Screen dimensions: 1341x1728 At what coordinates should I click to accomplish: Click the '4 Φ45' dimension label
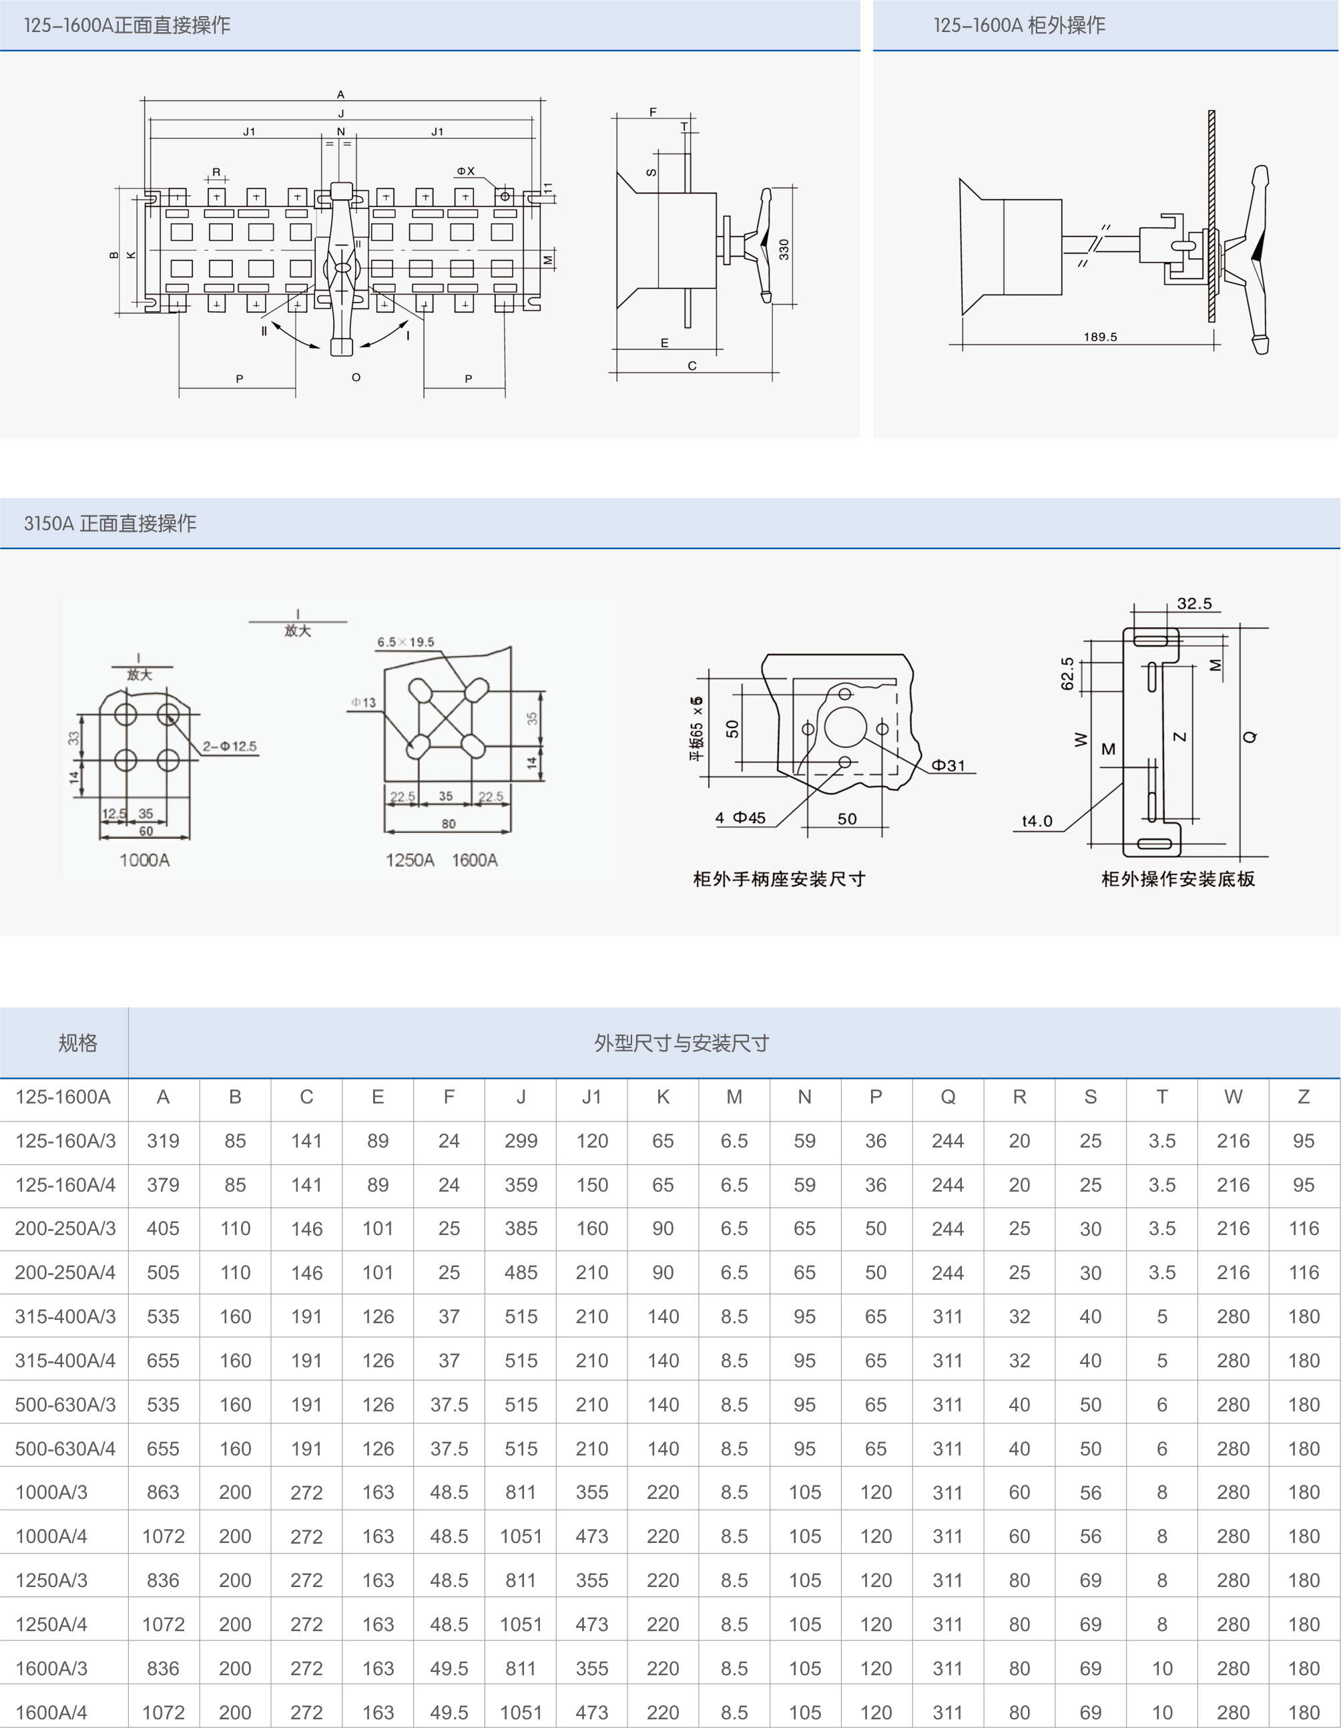coord(741,818)
